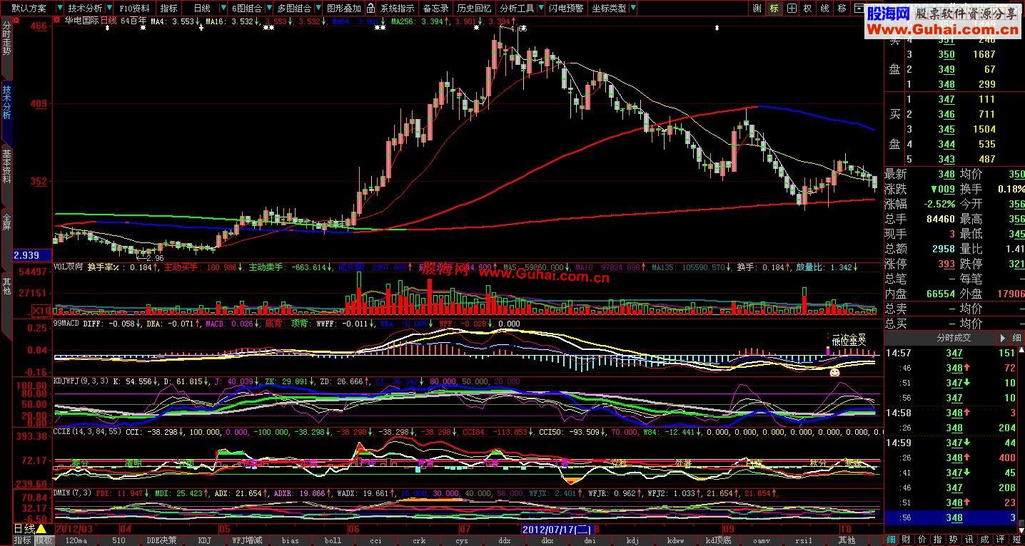Click the 默认方案 toolbar button
This screenshot has width=1025, height=546.
coord(29,9)
